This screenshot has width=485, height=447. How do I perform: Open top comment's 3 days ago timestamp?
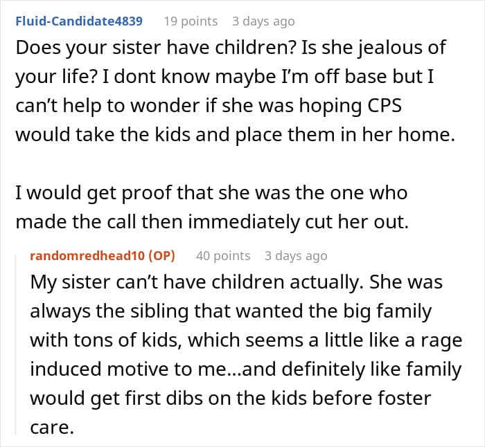(x=263, y=21)
